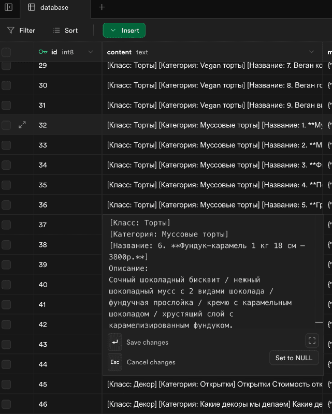332x414 pixels.
Task: Click the Sort list icon
Action: click(x=56, y=31)
